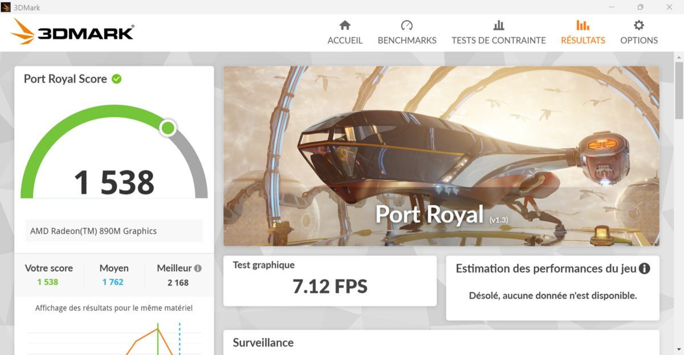Viewport: 684px width, 355px height.
Task: Switch to the Benchmarks tab
Action: click(407, 32)
